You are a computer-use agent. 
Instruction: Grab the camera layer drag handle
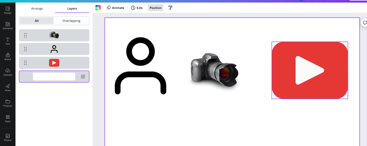coord(25,35)
